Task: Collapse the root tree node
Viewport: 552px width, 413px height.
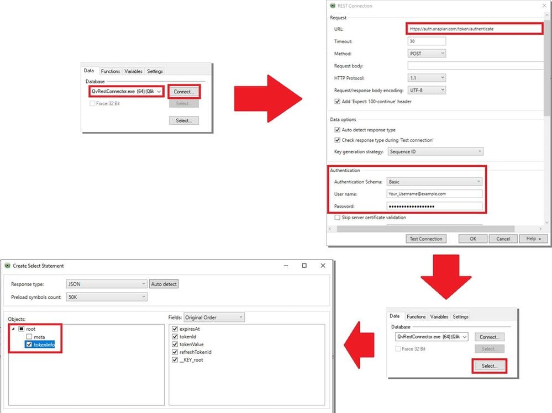Action: [13, 329]
